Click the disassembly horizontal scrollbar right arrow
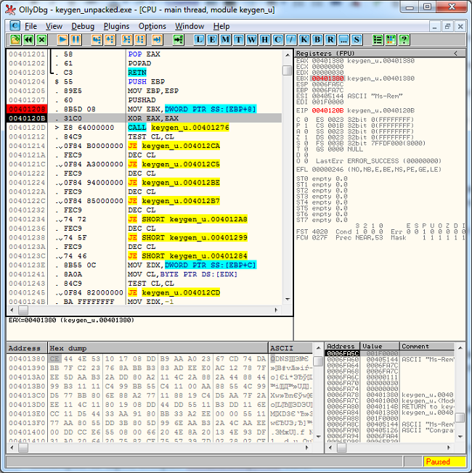472x473 pixels. pos(276,310)
